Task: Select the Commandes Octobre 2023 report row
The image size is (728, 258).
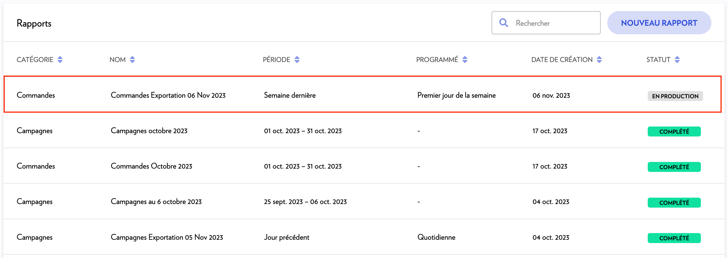Action: pyautogui.click(x=151, y=166)
